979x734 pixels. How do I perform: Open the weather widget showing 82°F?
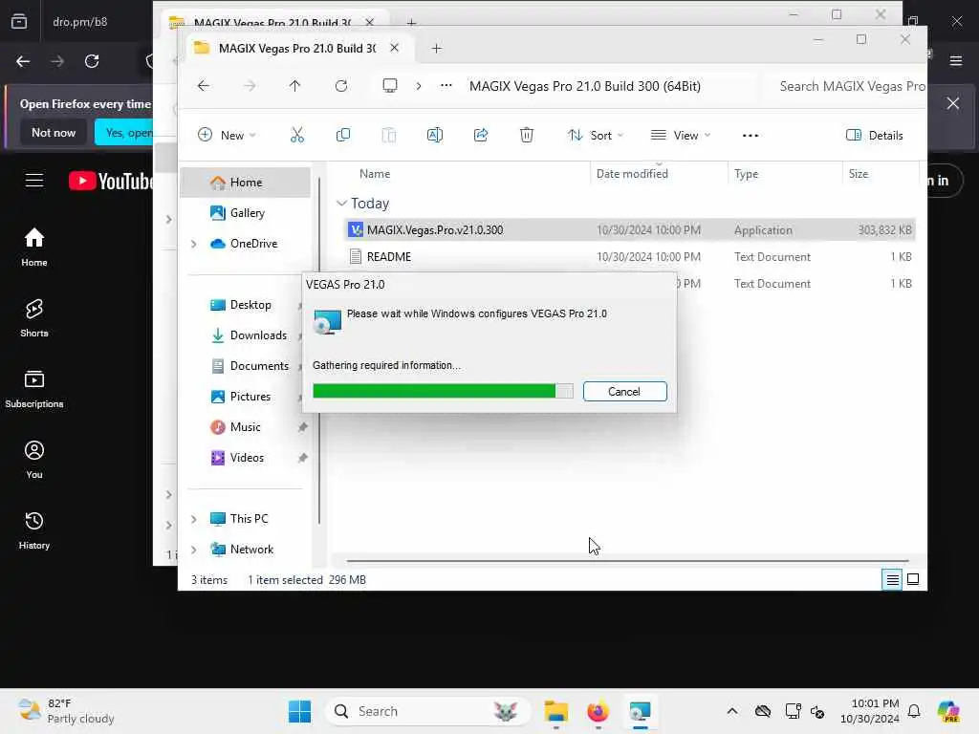tap(66, 711)
